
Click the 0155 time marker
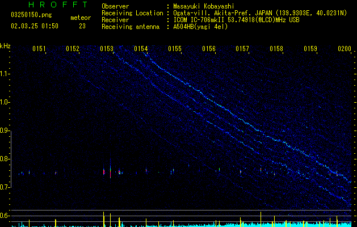pyautogui.click(x=175, y=49)
